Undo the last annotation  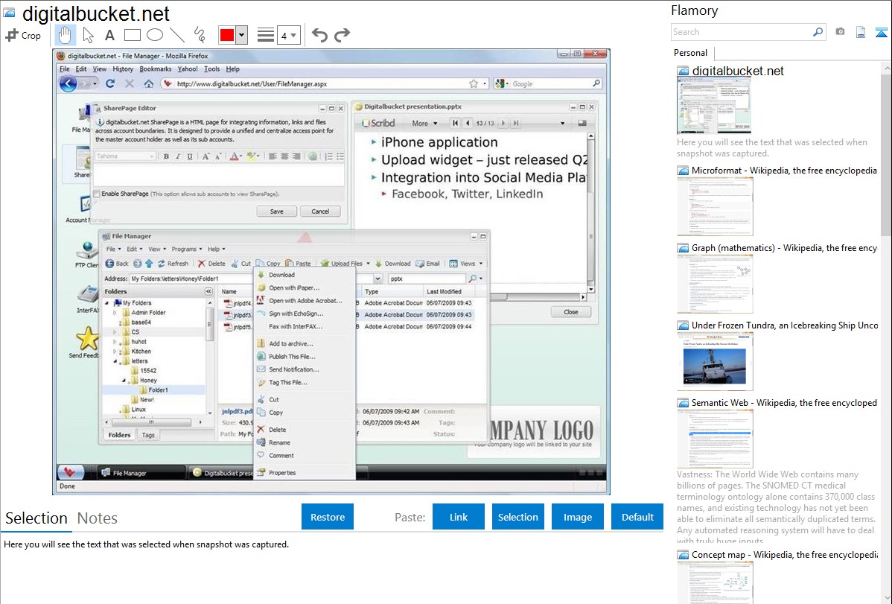tap(319, 35)
